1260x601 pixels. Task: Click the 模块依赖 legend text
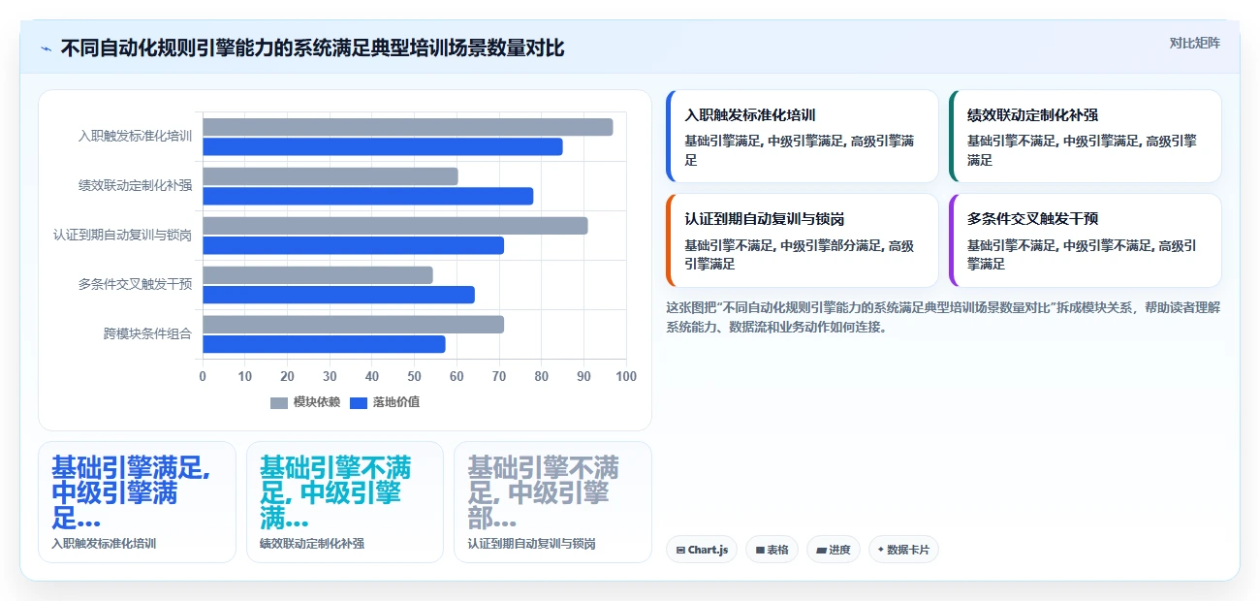point(317,402)
